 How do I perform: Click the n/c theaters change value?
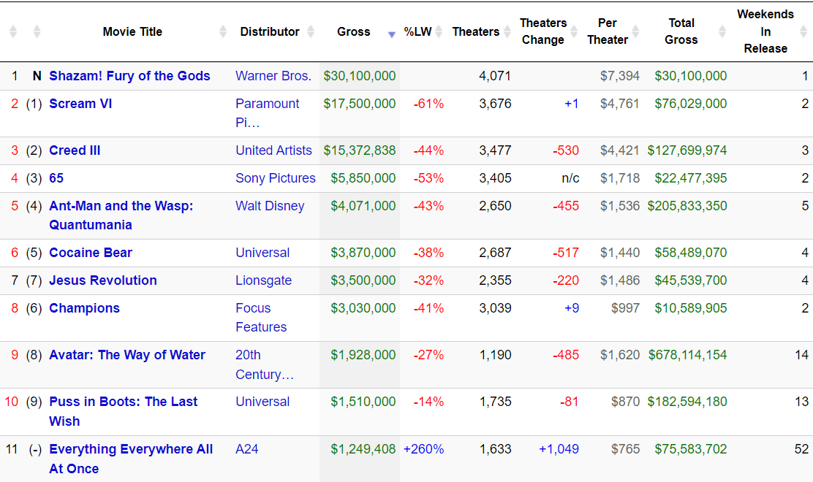tap(570, 179)
